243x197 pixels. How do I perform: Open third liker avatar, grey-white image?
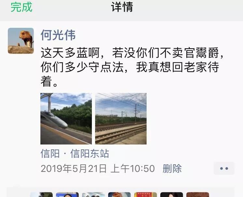[93, 194]
